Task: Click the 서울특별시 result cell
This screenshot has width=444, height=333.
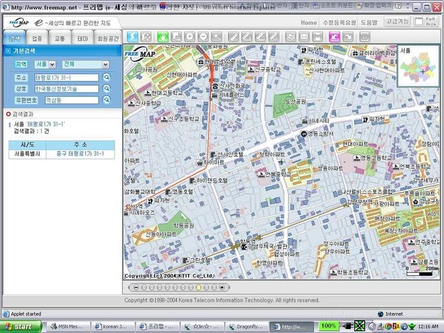Action: pyautogui.click(x=27, y=154)
